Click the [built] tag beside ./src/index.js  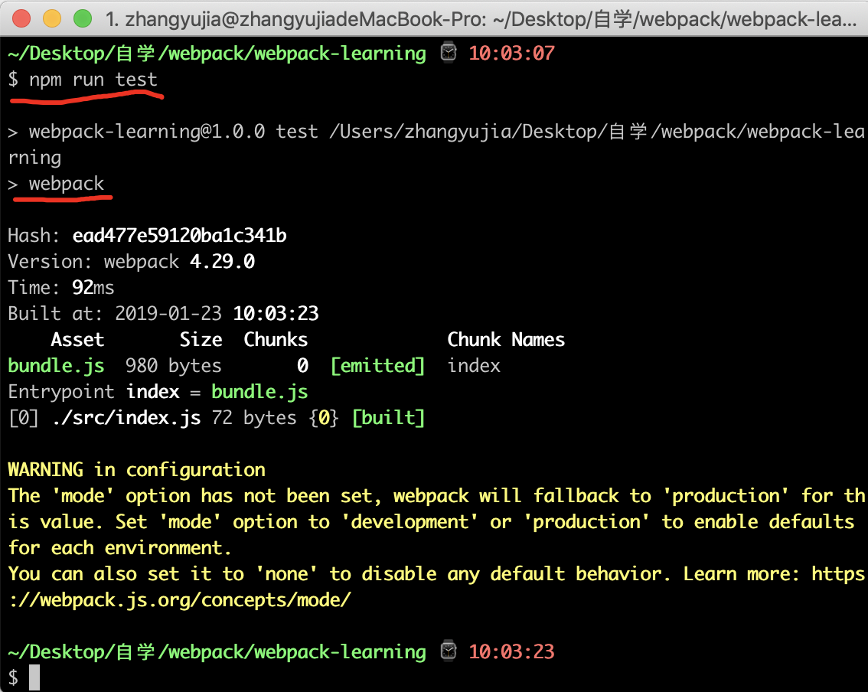(x=388, y=417)
